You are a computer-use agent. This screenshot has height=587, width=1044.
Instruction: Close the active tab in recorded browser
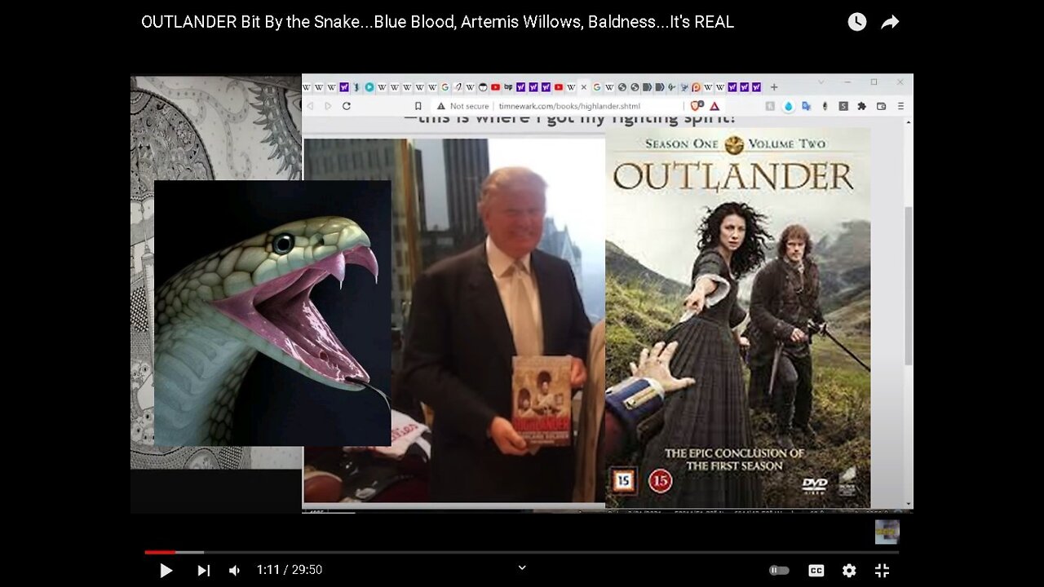(x=583, y=87)
